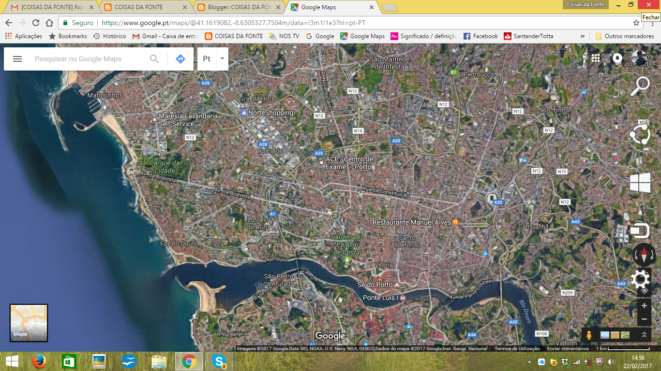Image resolution: width=661 pixels, height=371 pixels.
Task: Click the search magnifier icon in Maps
Action: [x=154, y=59]
